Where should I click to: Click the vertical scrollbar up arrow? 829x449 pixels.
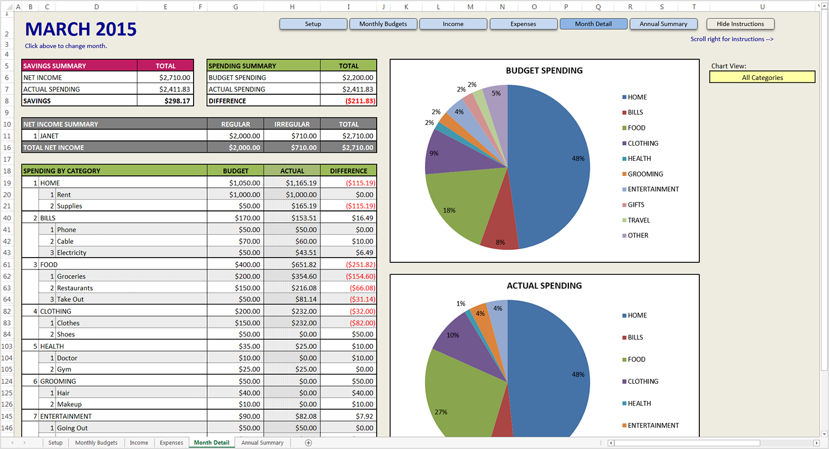tap(825, 6)
